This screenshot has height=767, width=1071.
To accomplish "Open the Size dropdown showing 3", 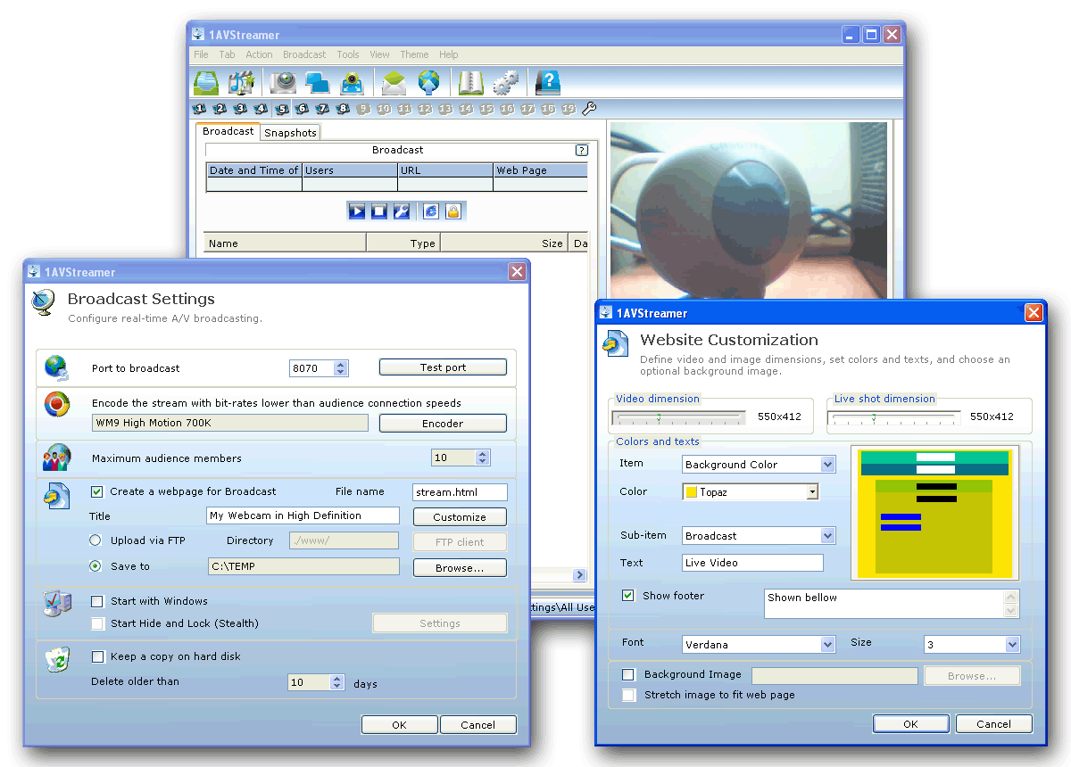I will 971,645.
